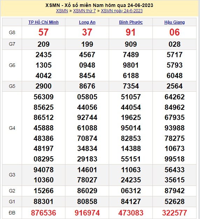The height and width of the screenshot is (219, 200).
Task: Click special prize number 916974
Action: coord(87,213)
